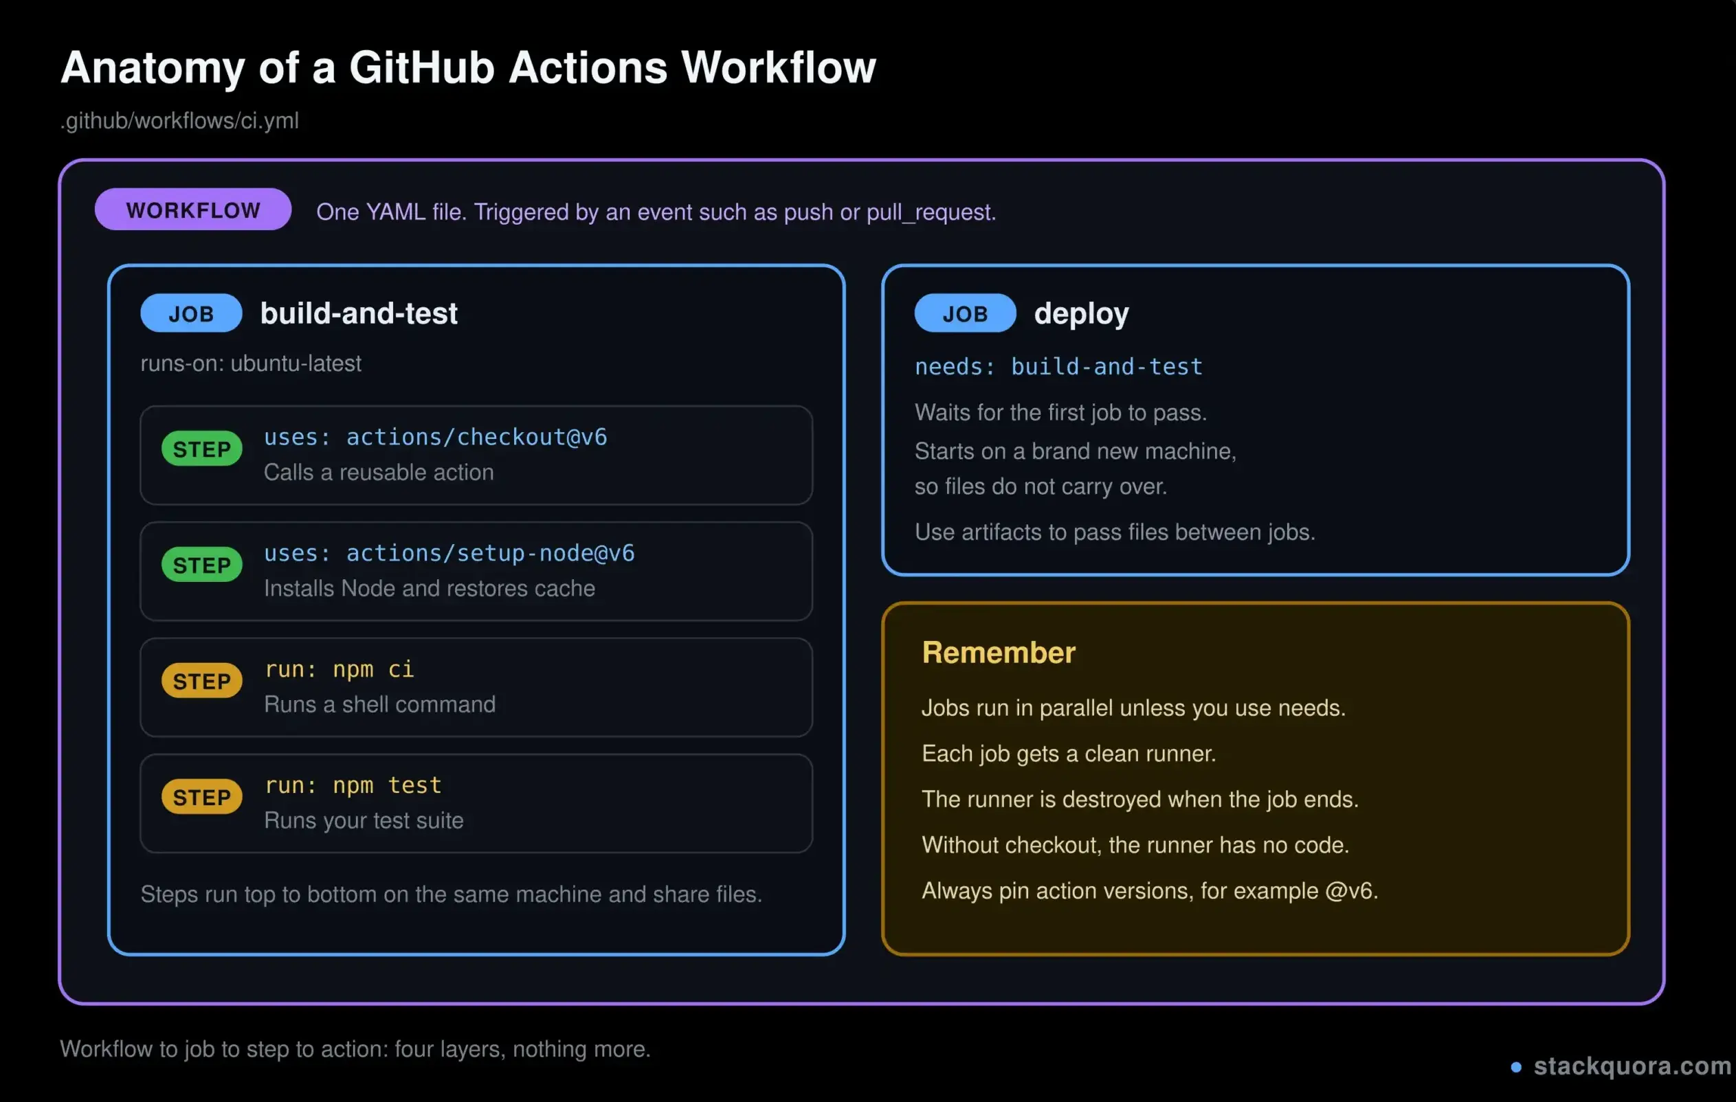
Task: Click 'Always pin action versions, for example @v6.'
Action: tap(1150, 891)
